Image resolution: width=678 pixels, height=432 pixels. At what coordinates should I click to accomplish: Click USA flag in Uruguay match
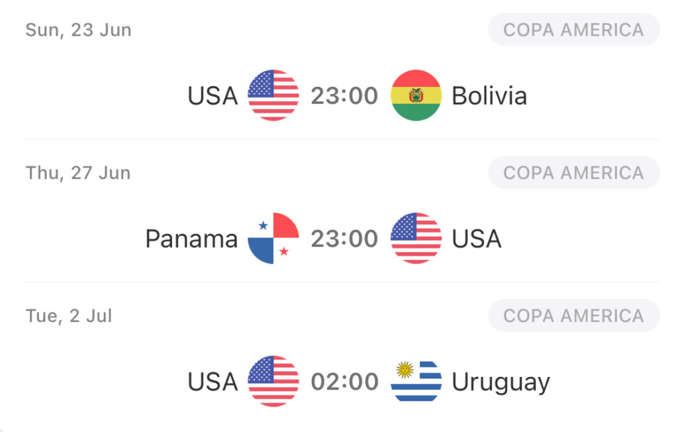(x=273, y=381)
